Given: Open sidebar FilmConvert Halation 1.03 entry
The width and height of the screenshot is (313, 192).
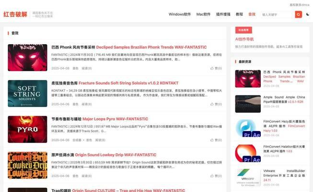Looking at the screenshot, I should (284, 149).
